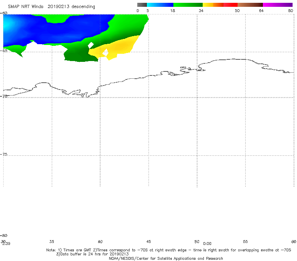The height and width of the screenshot is (261, 297).
Task: Click the word 'descending' in the title
Action: 83,7
